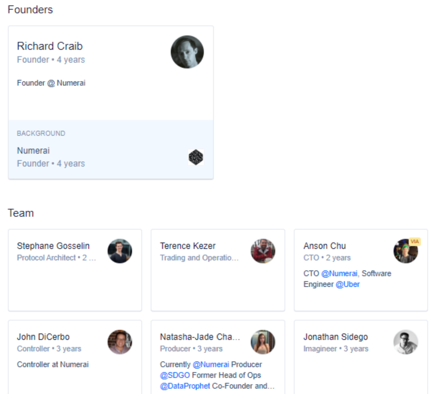Click Anson Chu's avatar photo

pos(405,252)
